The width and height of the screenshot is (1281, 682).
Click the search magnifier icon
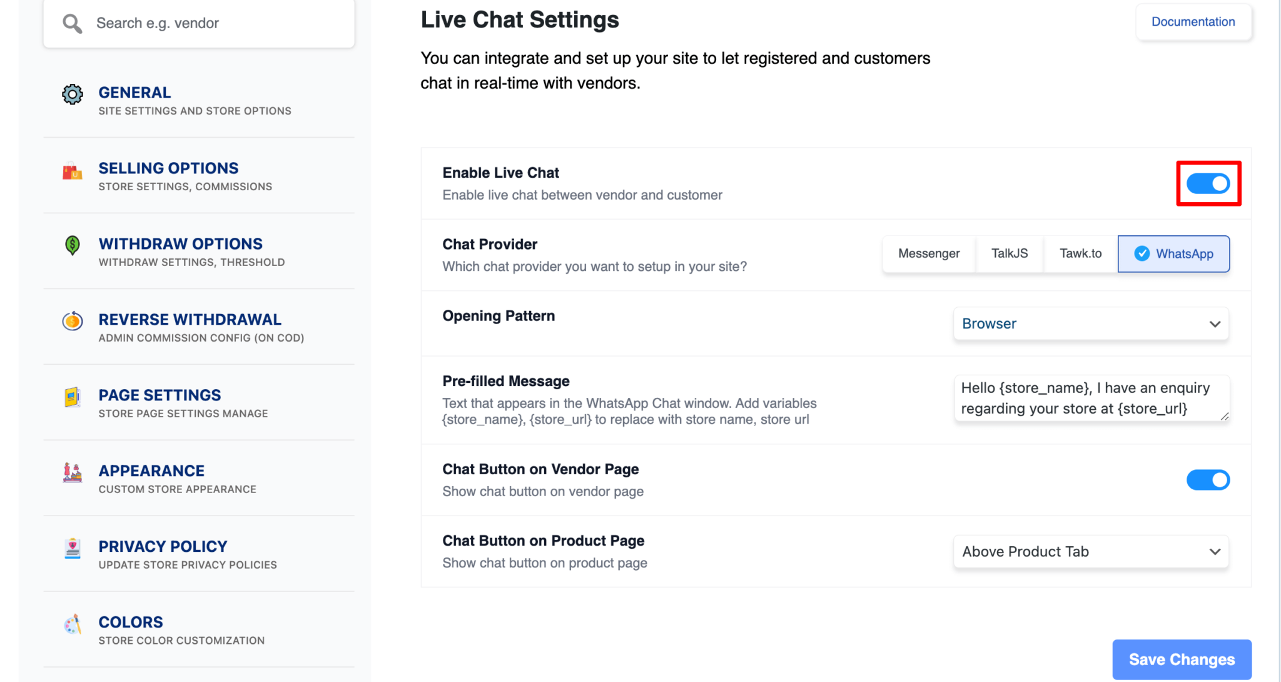72,23
